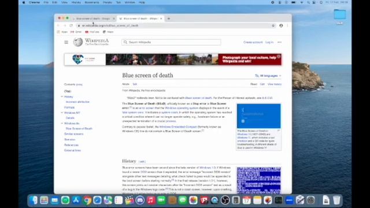Open the languages dropdown for the article
Image resolution: width=370 pixels, height=208 pixels.
pos(268,76)
